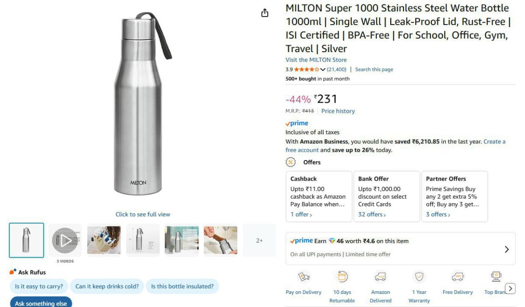525x307 pixels.
Task: Select the bottle dimensions thumbnail
Action: (143, 240)
